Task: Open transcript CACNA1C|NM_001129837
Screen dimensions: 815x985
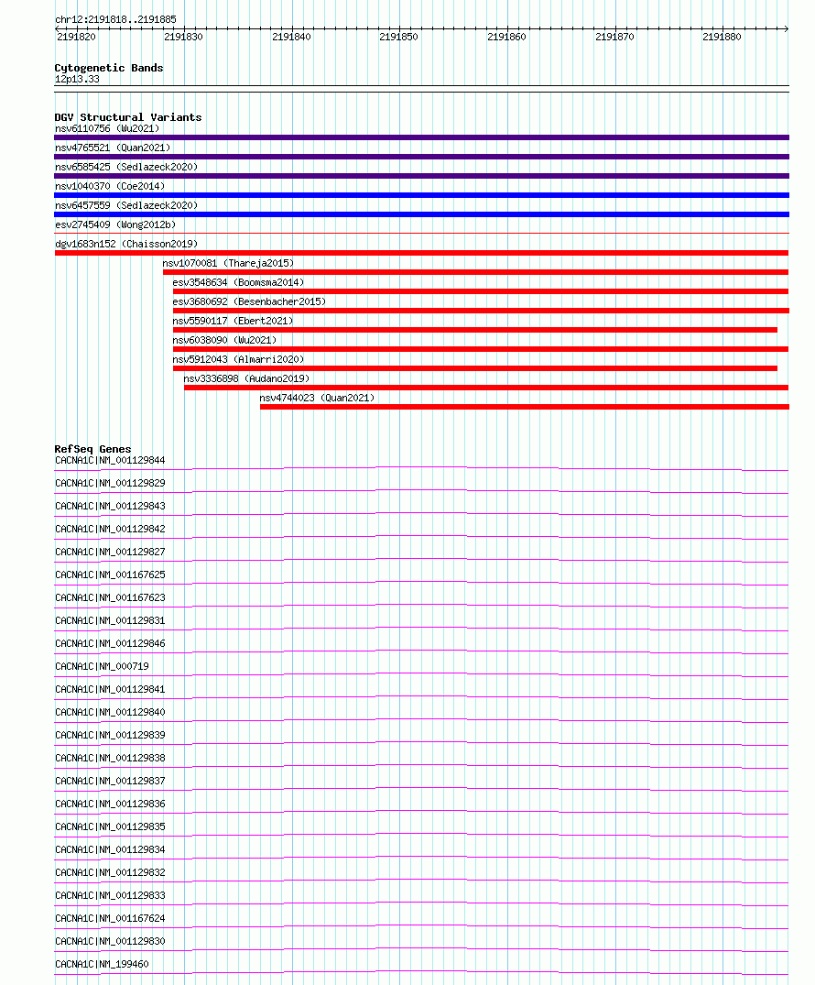Action: pyautogui.click(x=110, y=782)
